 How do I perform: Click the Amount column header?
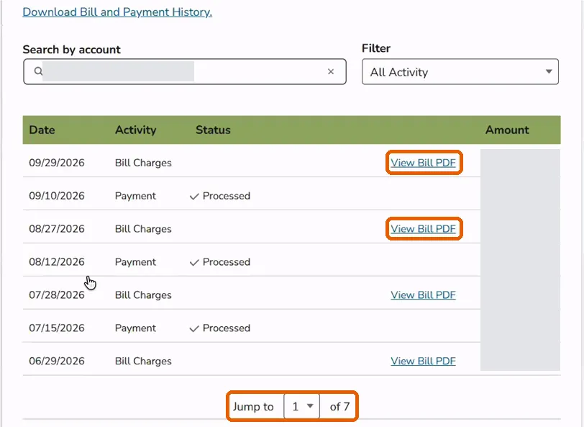point(507,130)
